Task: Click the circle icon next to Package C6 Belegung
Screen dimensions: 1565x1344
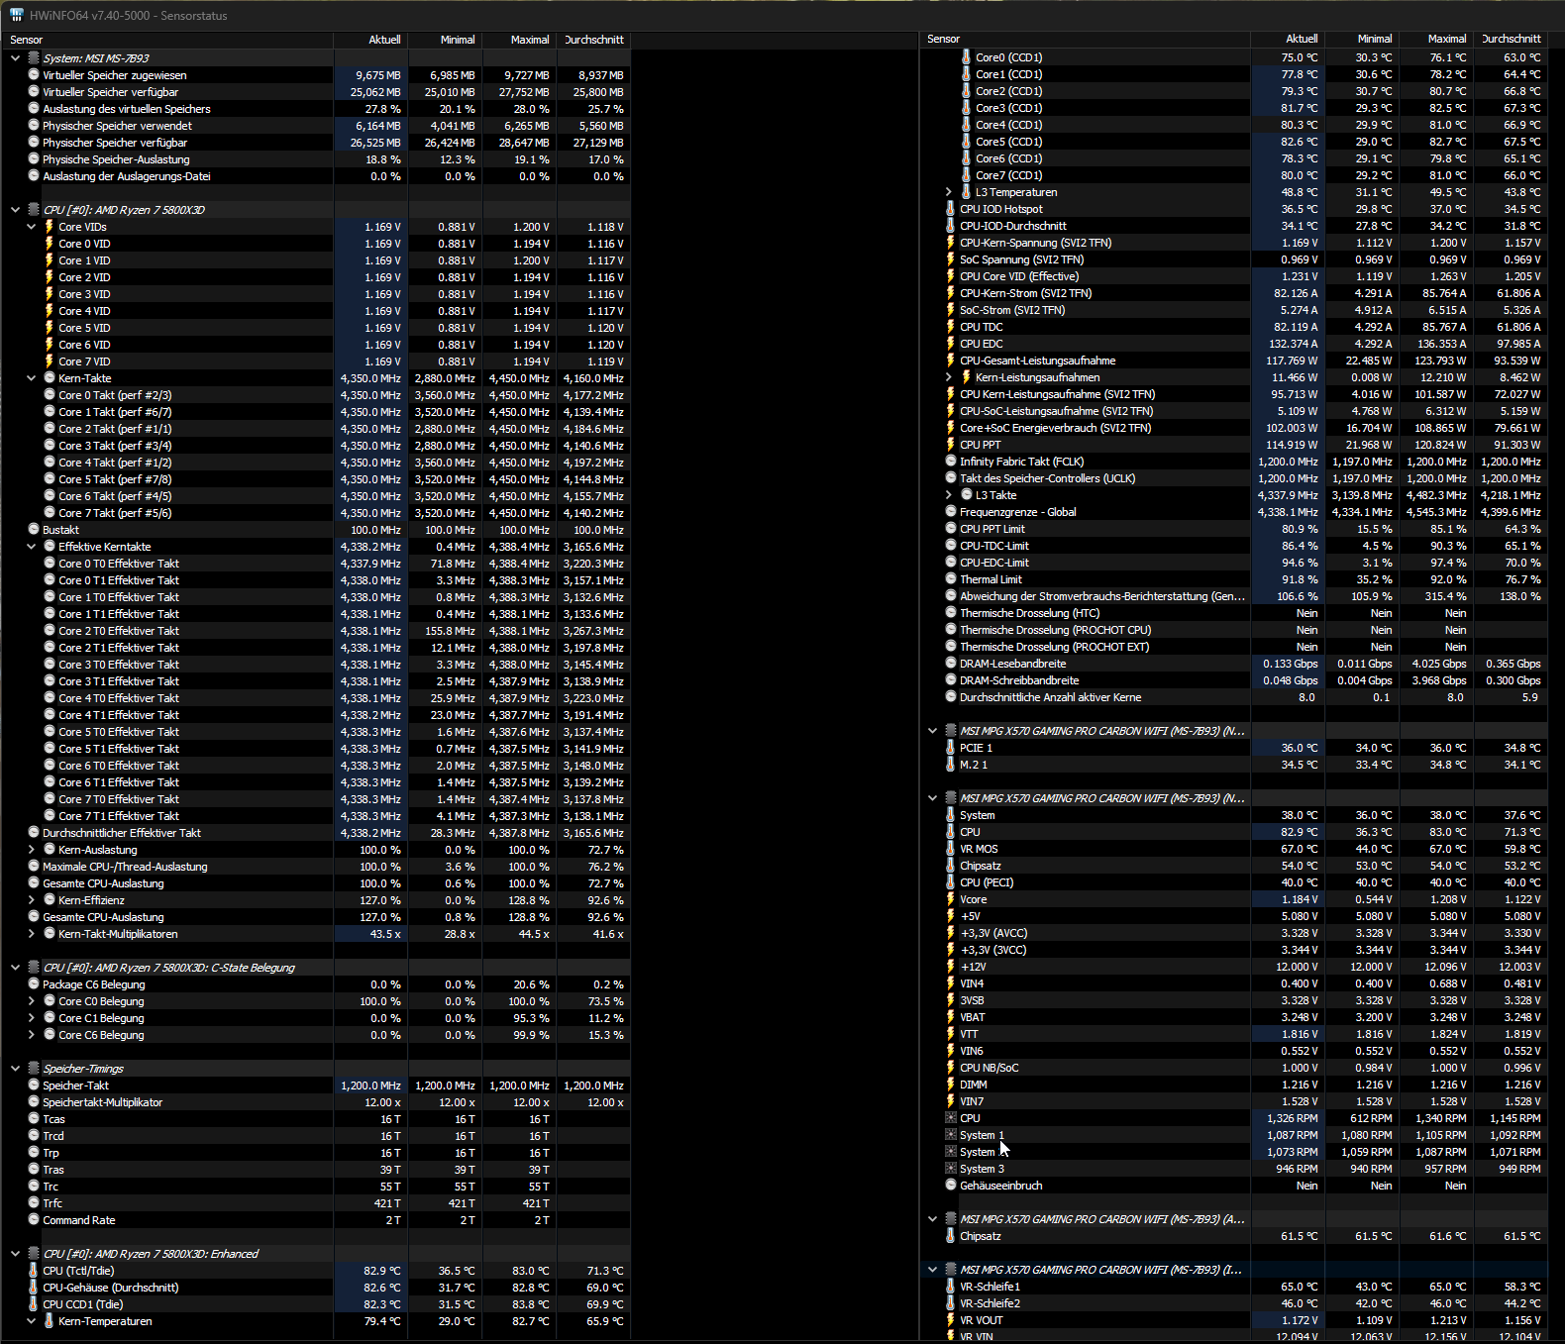Action: point(34,983)
